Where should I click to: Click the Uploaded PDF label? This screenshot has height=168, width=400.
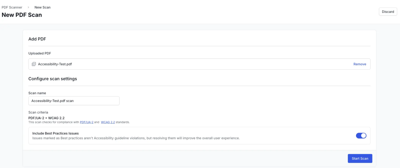[x=40, y=53]
